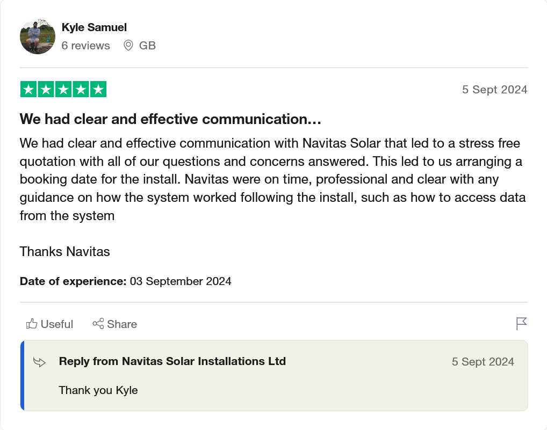Click the location pin icon beside GB
Viewport: 547px width, 430px height.
pyautogui.click(x=128, y=46)
